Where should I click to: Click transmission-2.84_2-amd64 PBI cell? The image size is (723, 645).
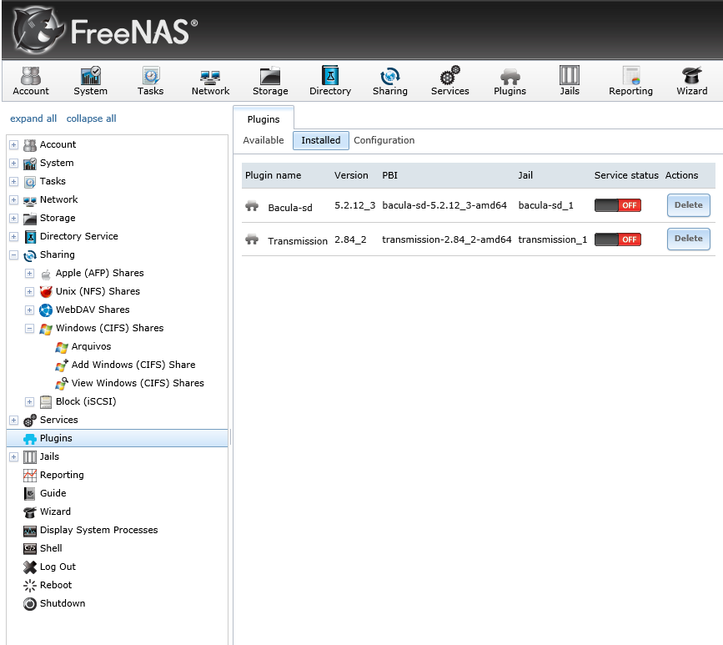pos(447,239)
